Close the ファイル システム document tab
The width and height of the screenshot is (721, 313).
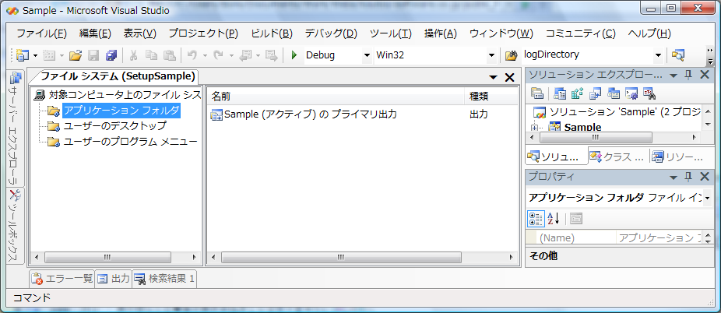click(x=509, y=77)
